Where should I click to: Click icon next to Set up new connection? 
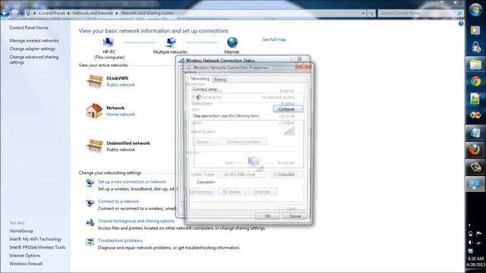point(90,183)
